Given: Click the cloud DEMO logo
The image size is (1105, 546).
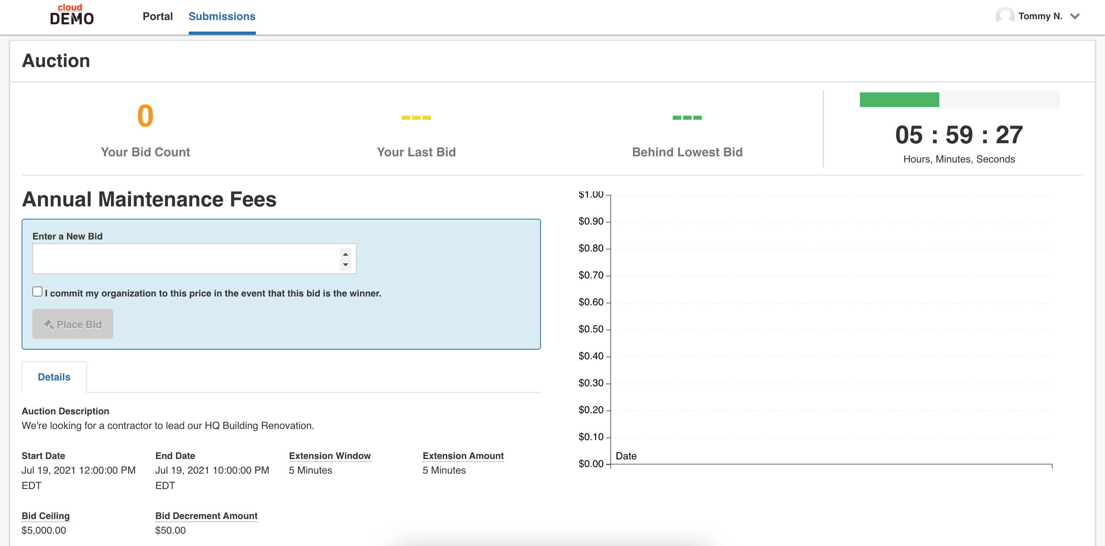Looking at the screenshot, I should click(x=72, y=15).
